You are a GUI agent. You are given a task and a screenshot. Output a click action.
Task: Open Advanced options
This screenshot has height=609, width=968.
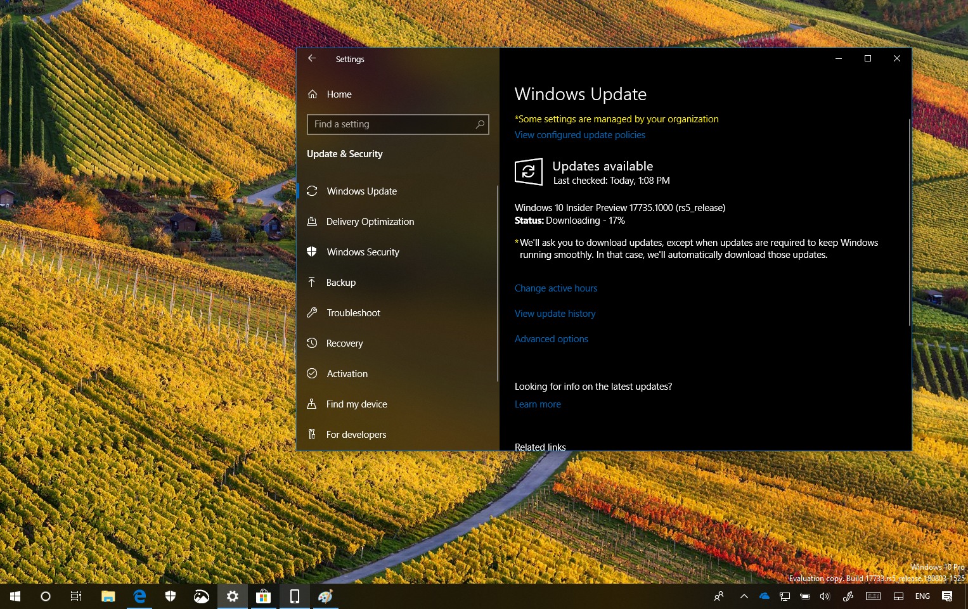point(551,338)
